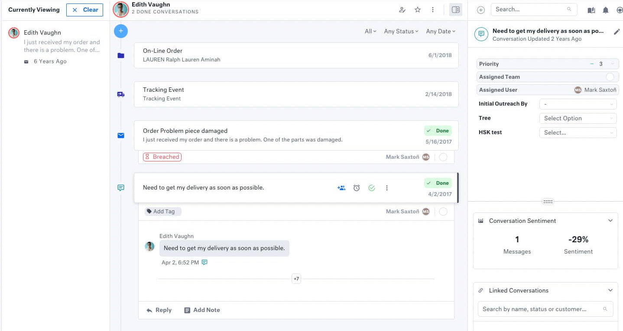This screenshot has width=623, height=331.
Task: Click the envelope icon beside Order Problem
Action: [x=121, y=135]
